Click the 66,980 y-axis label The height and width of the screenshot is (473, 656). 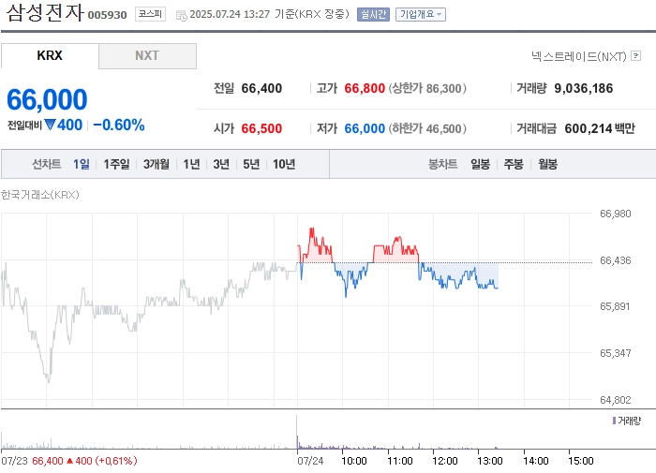coord(615,214)
